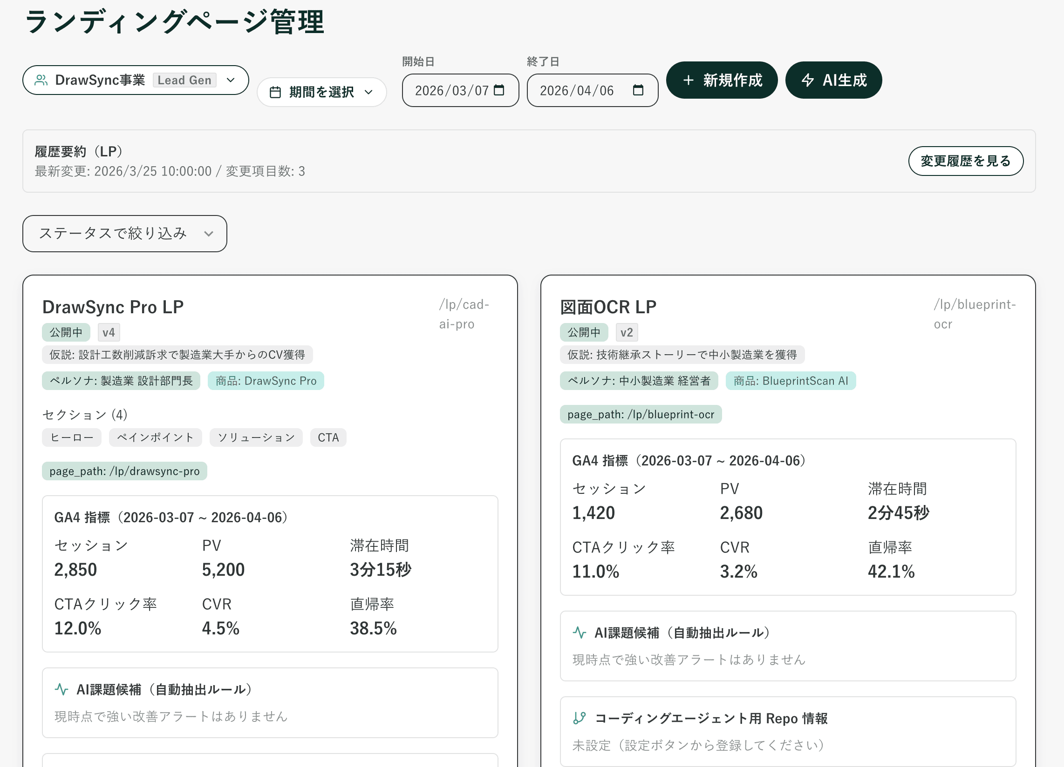Viewport: 1064px width, 767px height.
Task: Open the calendar picker for 開始日
Action: 500,89
